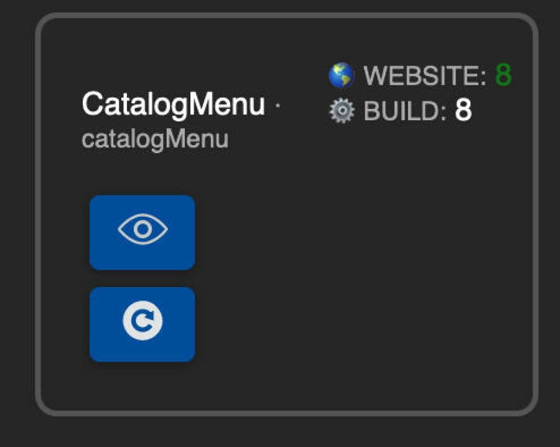This screenshot has height=447, width=560.
Task: Click the blue circular-arrow reload button
Action: (x=142, y=324)
